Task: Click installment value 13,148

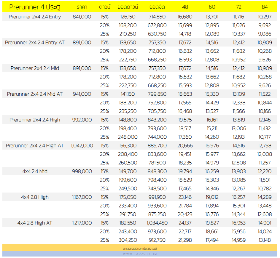Action: pos(265,240)
